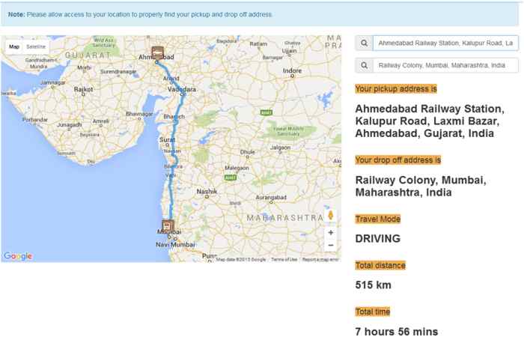Zoom in the map with plus button
The width and height of the screenshot is (524, 361).
point(331,233)
